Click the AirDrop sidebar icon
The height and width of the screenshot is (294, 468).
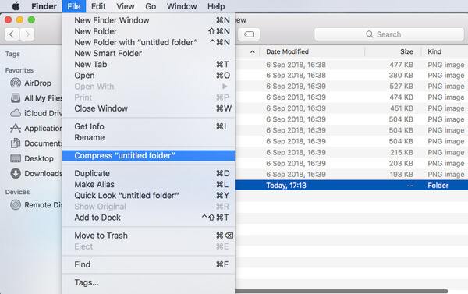pos(16,83)
